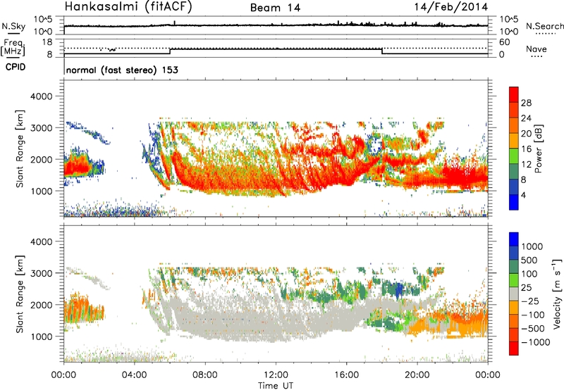Viewport: 564px width, 390px height.
Task: Click the Nave legend label
Action: pos(536,49)
